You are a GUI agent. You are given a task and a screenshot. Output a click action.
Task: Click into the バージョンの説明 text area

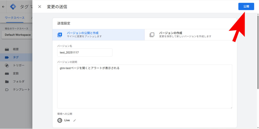pos(145,86)
